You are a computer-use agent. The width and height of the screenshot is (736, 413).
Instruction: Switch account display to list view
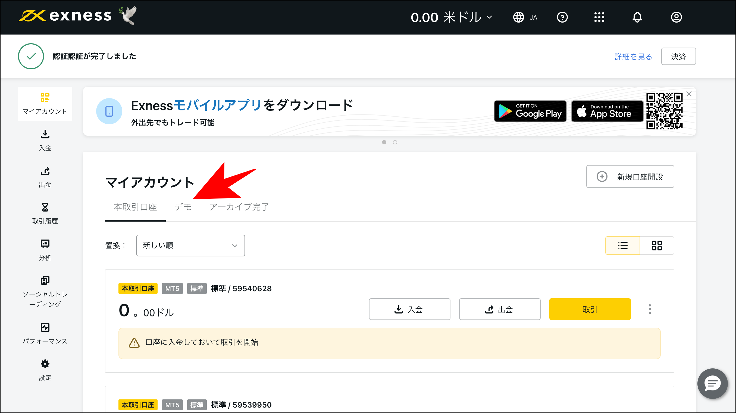click(623, 246)
